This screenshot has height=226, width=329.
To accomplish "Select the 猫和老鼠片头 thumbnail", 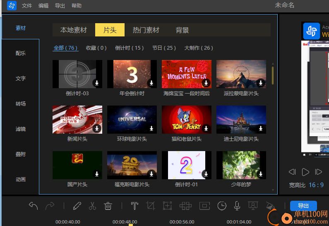I will point(187,120).
